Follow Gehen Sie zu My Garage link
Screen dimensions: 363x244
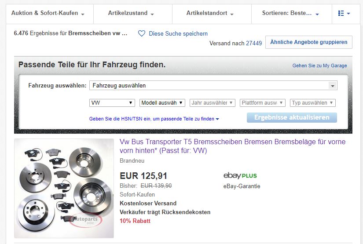pos(319,66)
